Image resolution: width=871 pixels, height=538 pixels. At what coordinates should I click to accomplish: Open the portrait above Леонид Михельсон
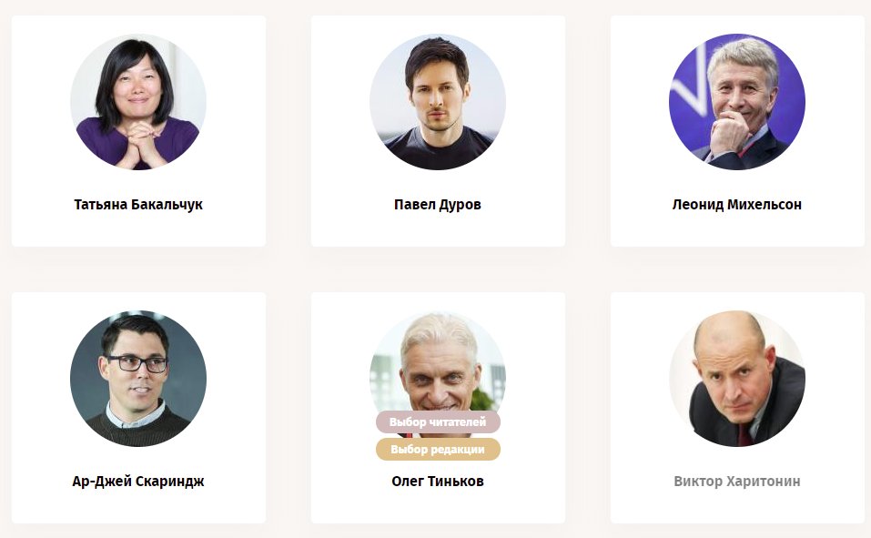click(x=737, y=102)
